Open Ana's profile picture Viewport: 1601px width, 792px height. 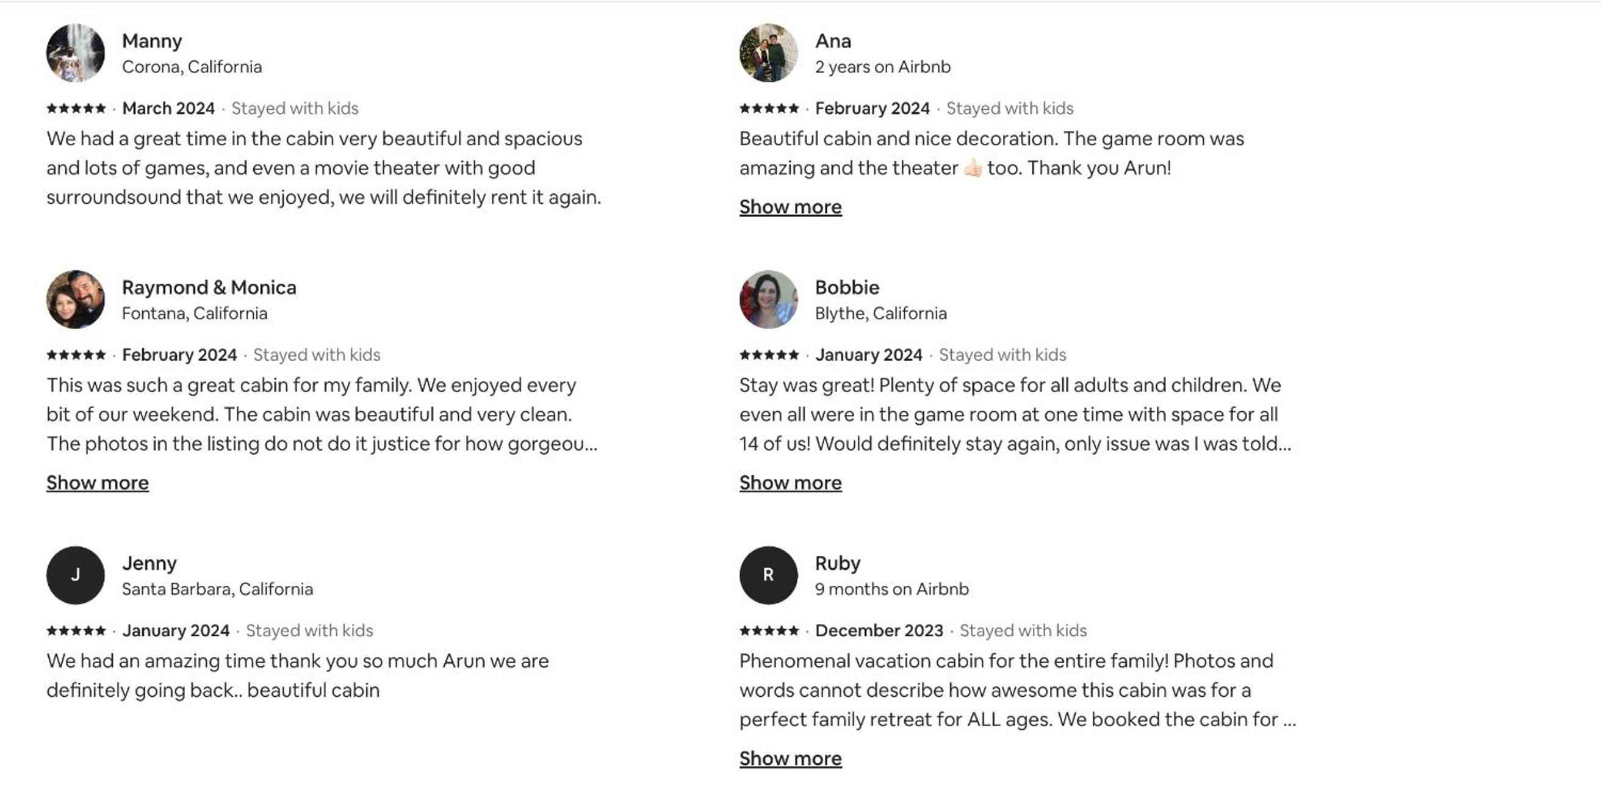pyautogui.click(x=768, y=53)
